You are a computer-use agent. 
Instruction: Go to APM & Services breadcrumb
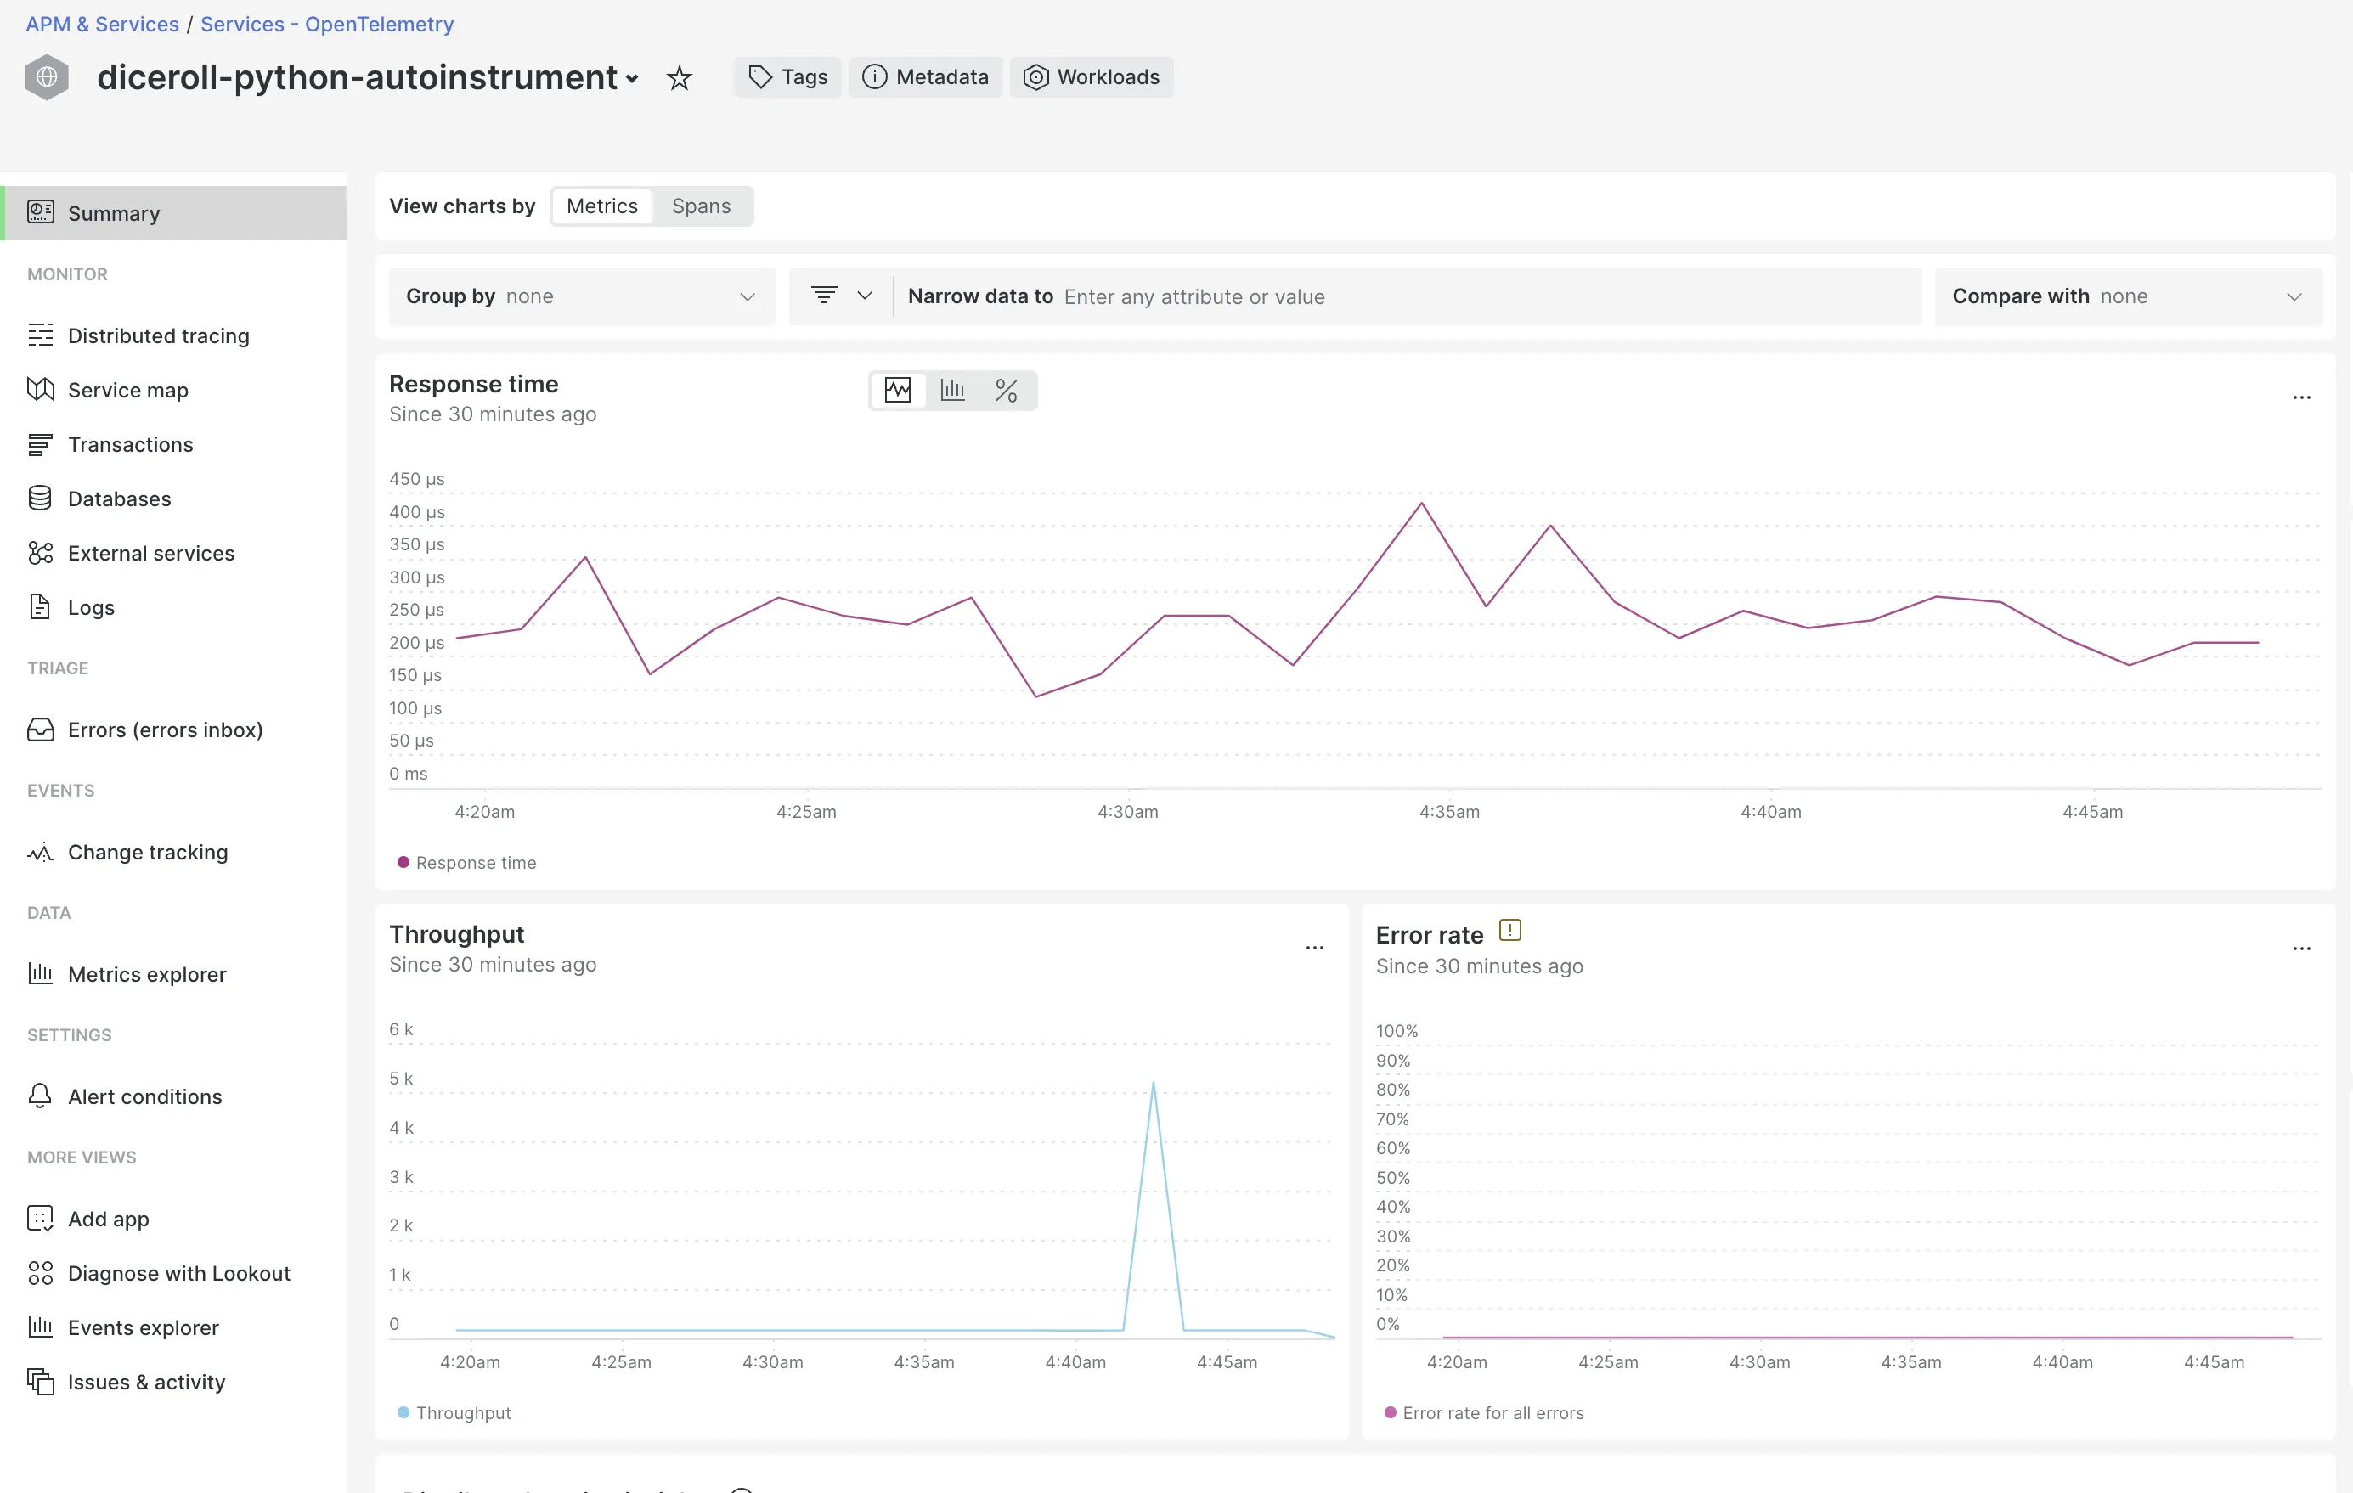(103, 24)
